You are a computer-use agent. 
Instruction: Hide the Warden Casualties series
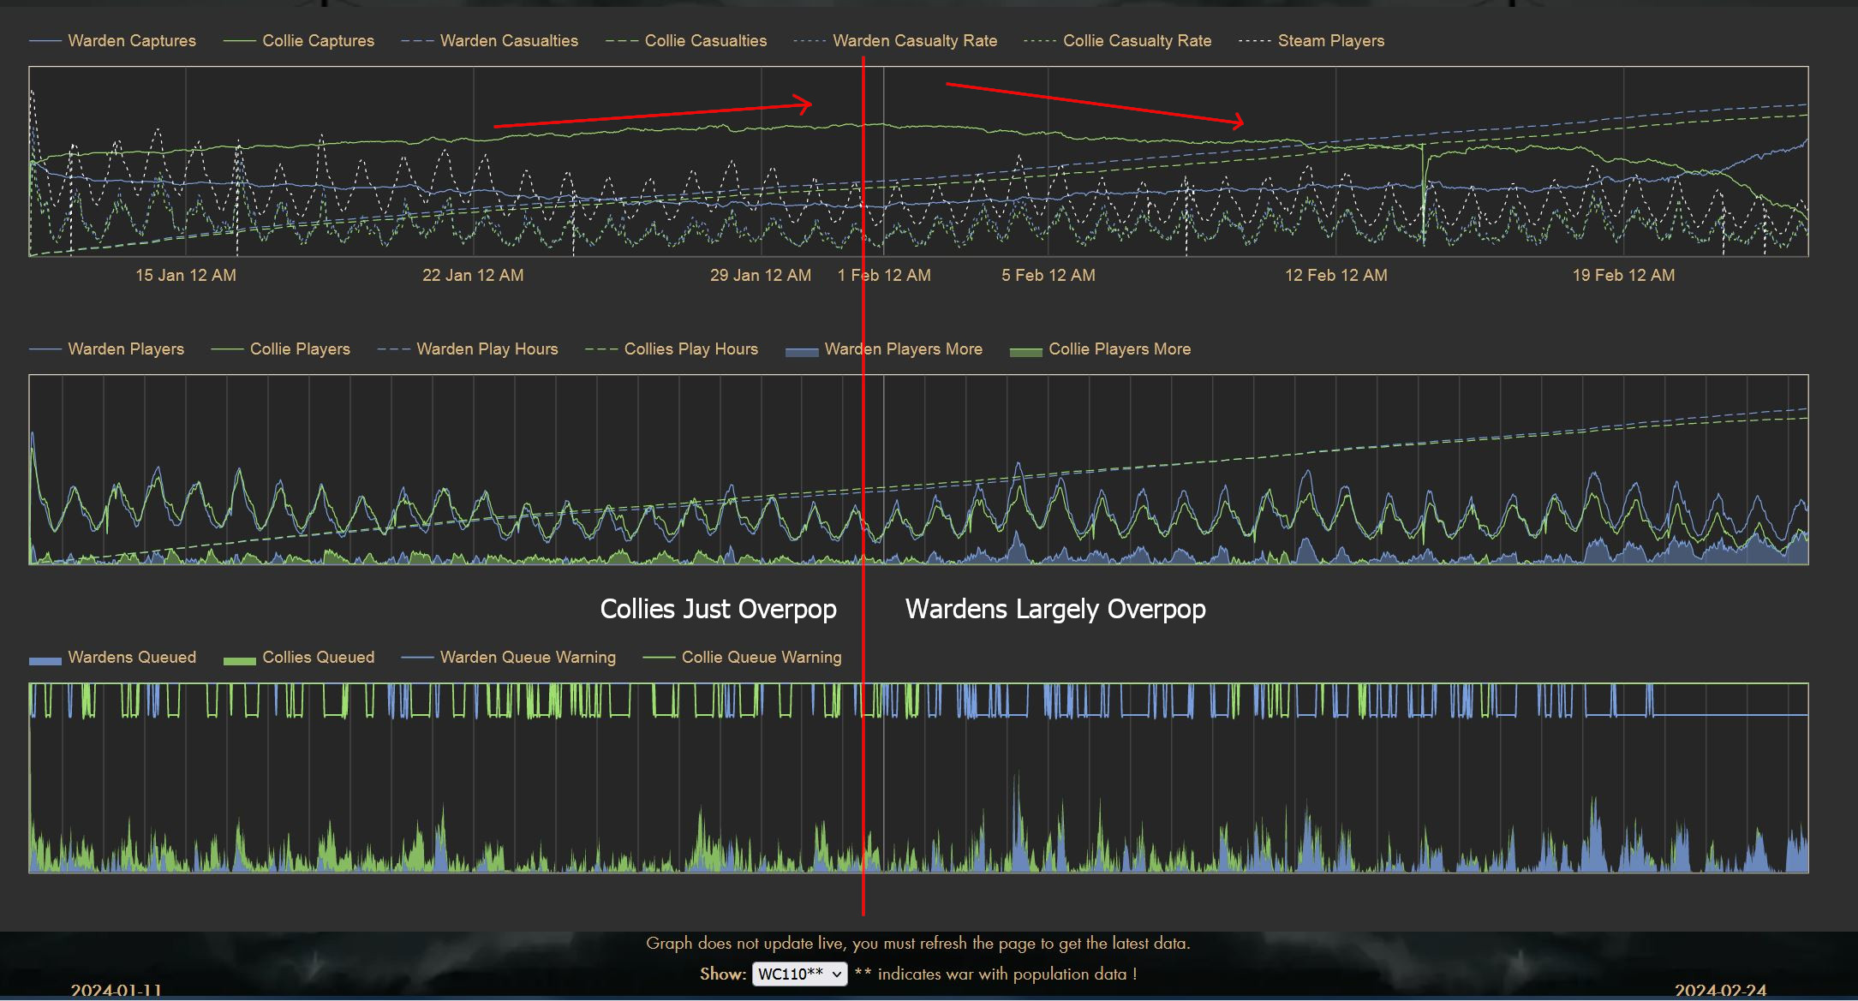click(x=508, y=40)
